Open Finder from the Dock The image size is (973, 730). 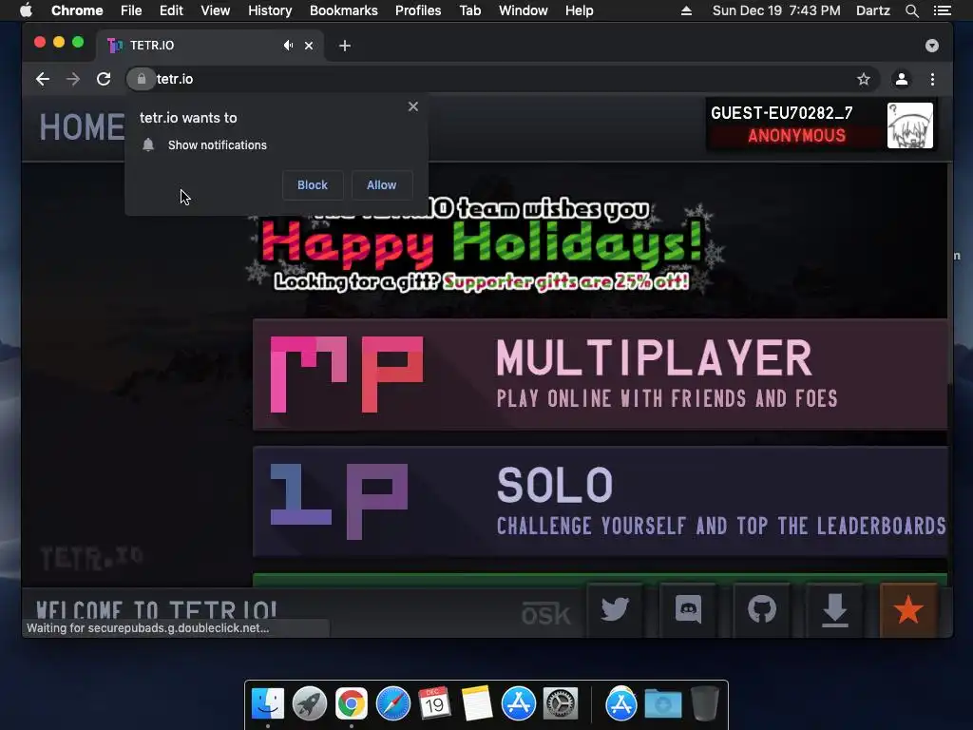268,704
